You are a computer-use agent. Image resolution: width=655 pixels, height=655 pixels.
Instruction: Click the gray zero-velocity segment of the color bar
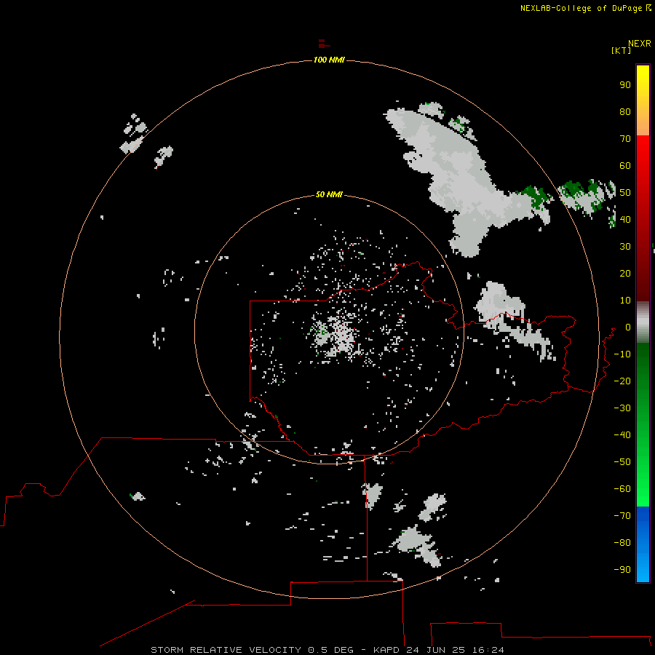pos(643,322)
